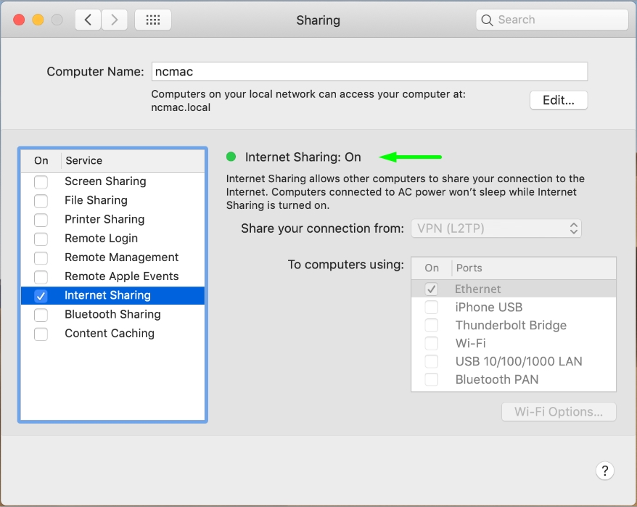Enable the File Sharing checkbox

(x=41, y=201)
